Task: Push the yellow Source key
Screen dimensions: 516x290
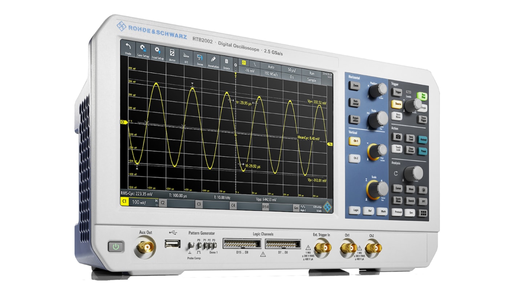Action: click(397, 104)
